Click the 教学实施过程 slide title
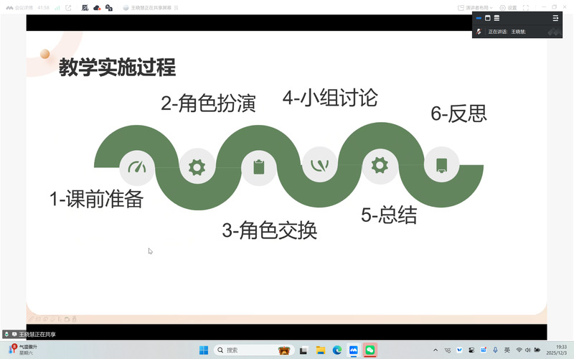This screenshot has width=574, height=359. click(117, 68)
